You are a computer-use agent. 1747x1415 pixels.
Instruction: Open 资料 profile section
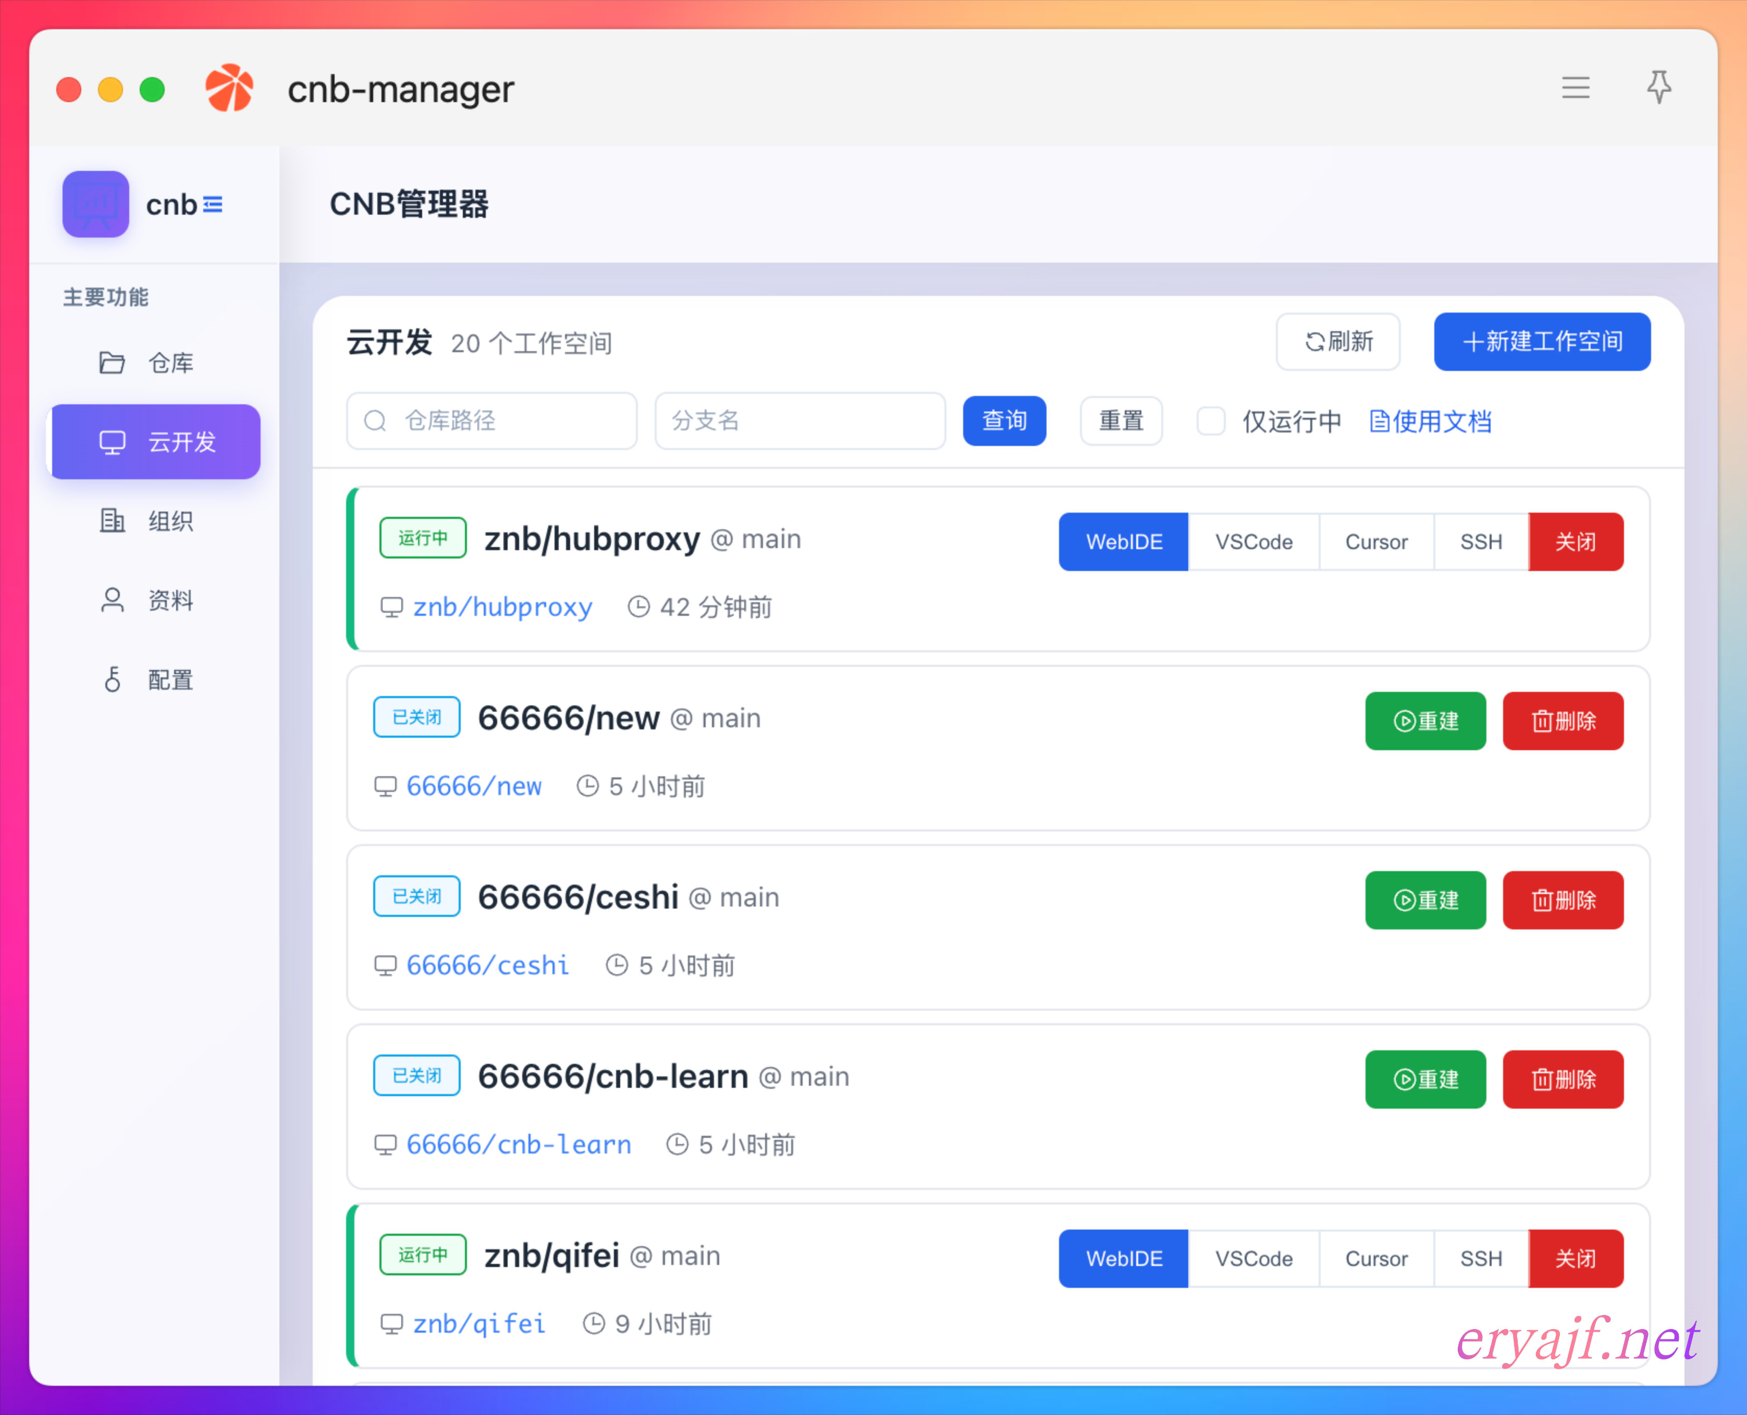(155, 601)
